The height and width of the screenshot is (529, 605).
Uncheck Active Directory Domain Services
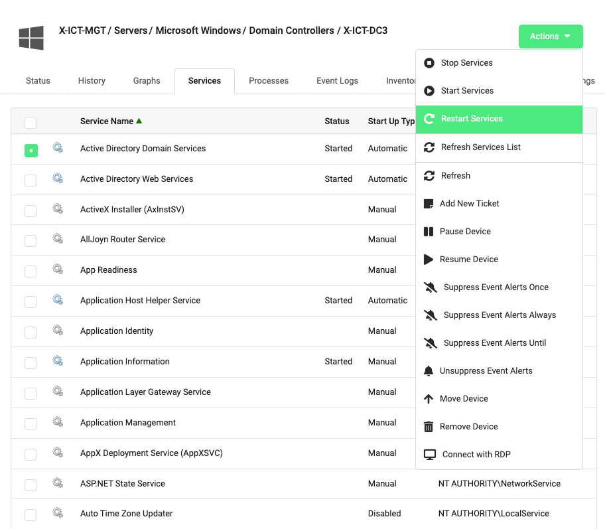31,151
